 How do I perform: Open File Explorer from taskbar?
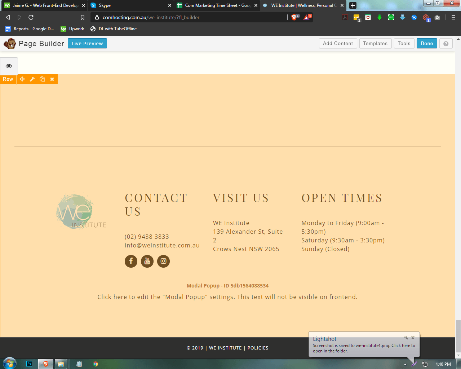(61, 364)
